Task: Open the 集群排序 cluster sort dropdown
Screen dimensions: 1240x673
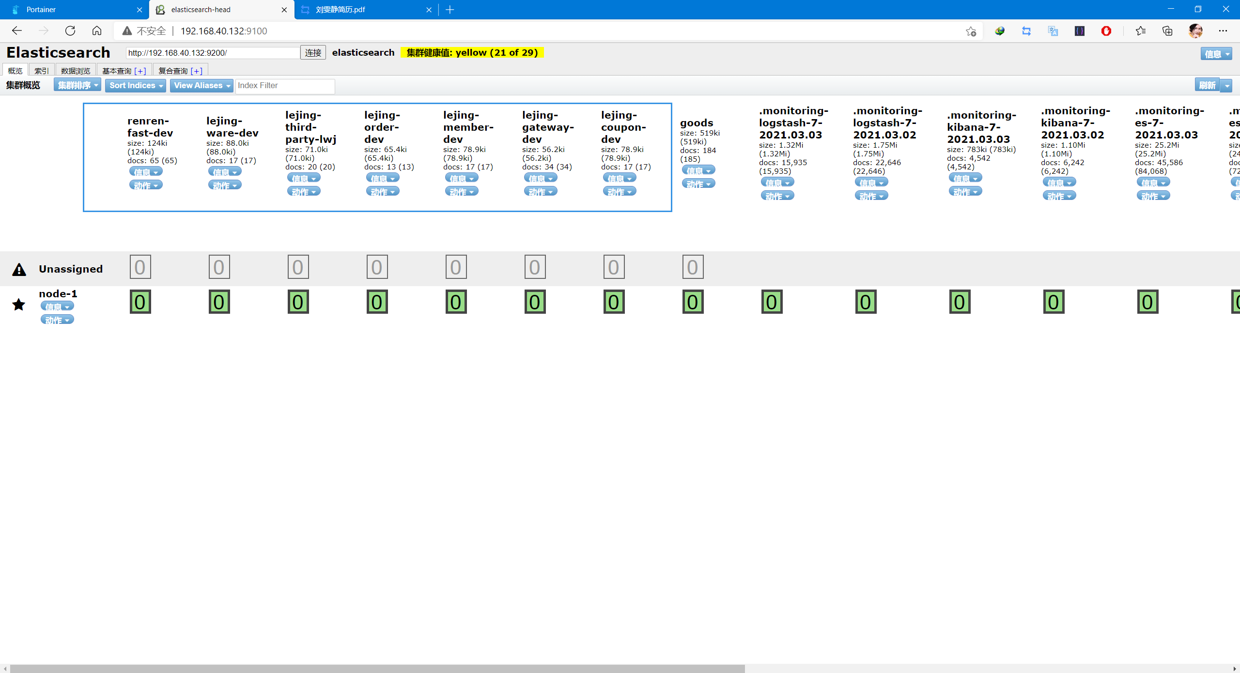Action: pyautogui.click(x=77, y=85)
